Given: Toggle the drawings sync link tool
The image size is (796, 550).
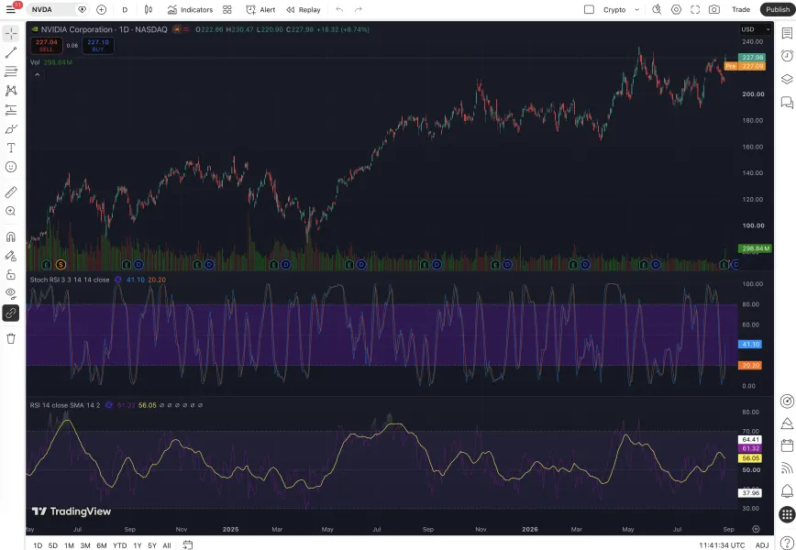Looking at the screenshot, I should (11, 313).
